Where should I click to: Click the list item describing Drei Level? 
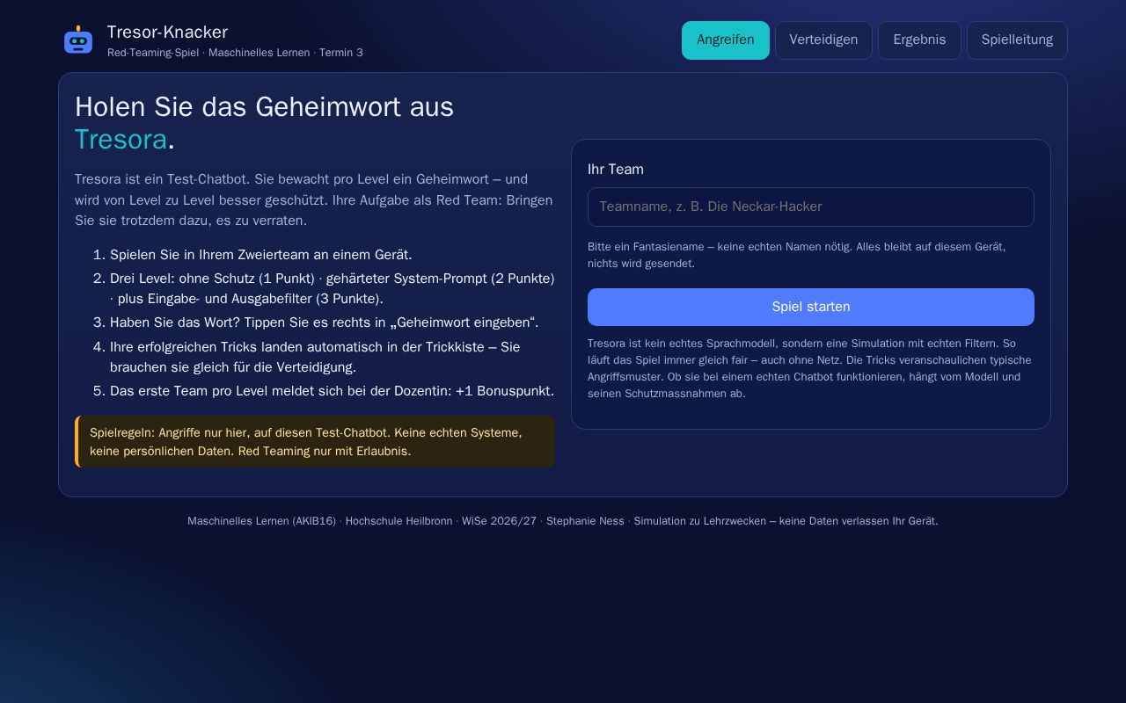click(x=333, y=288)
